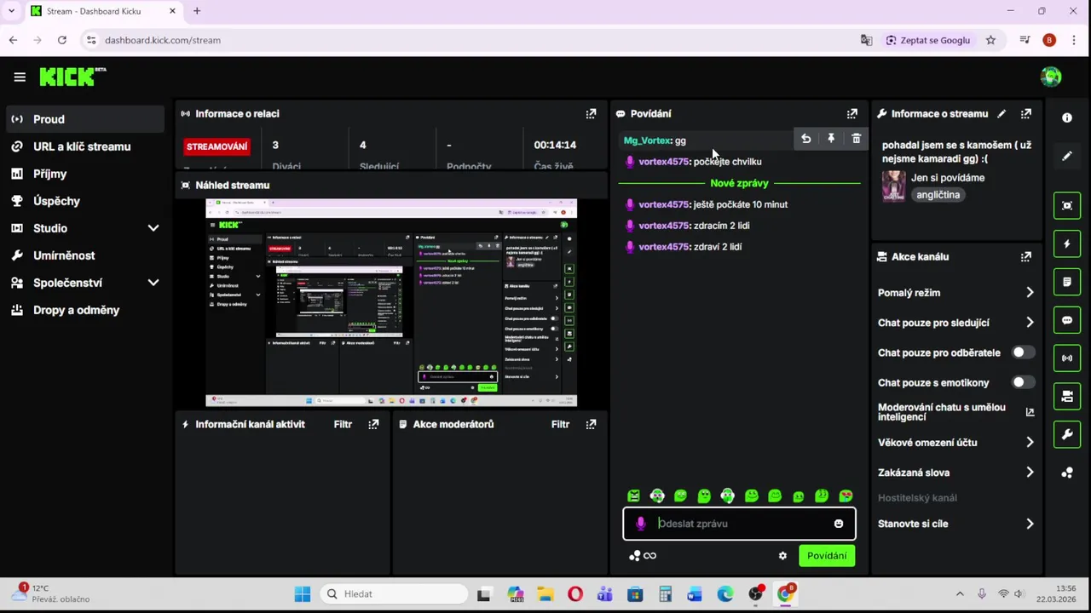Click the info icon in right sidebar
Screen dimensions: 1091x613
pyautogui.click(x=1067, y=117)
